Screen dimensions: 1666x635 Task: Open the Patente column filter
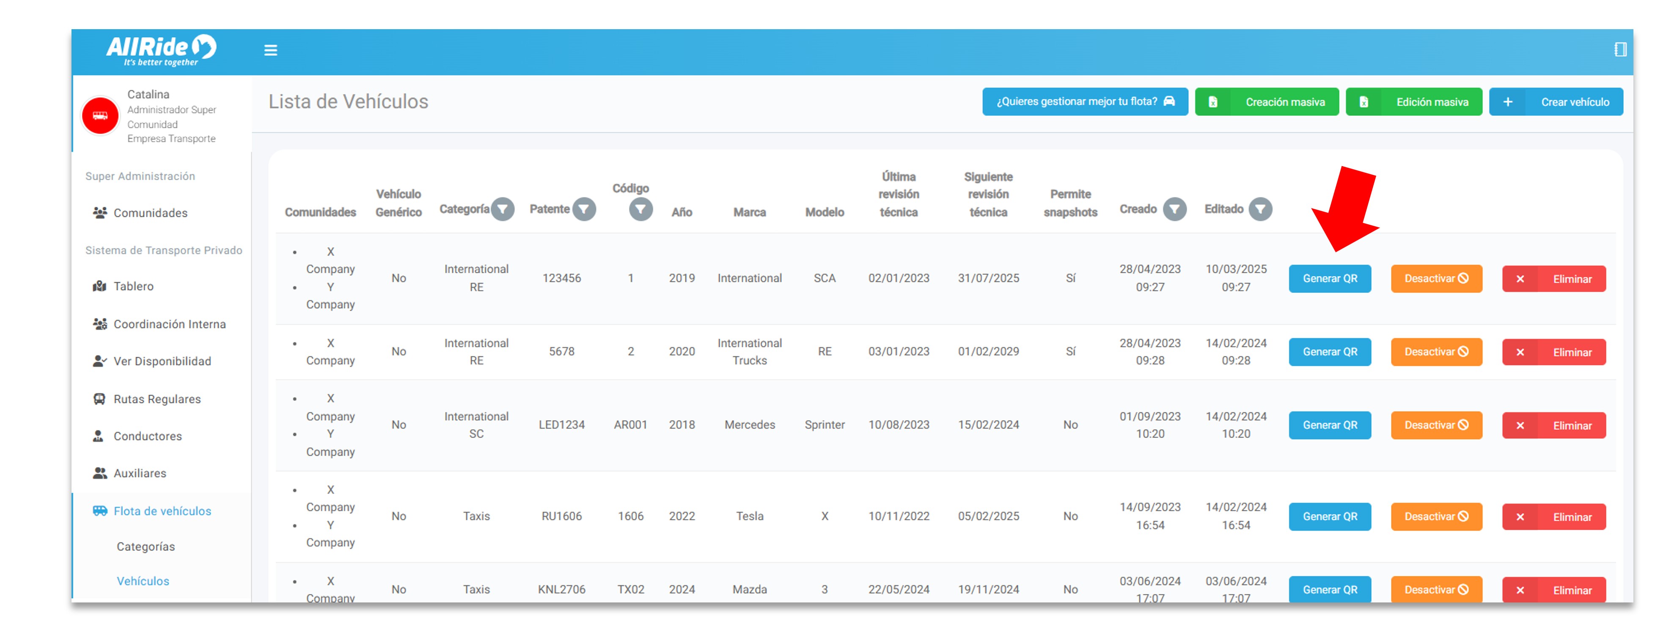pos(584,209)
